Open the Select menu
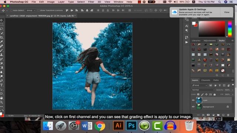Image resolution: width=237 pixels, height=133 pixels. [81, 2]
